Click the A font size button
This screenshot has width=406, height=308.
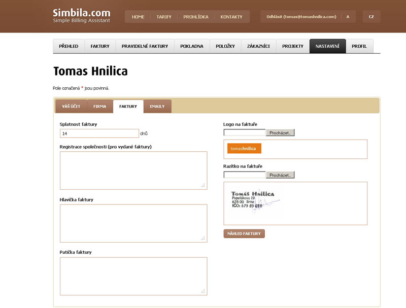(x=348, y=17)
